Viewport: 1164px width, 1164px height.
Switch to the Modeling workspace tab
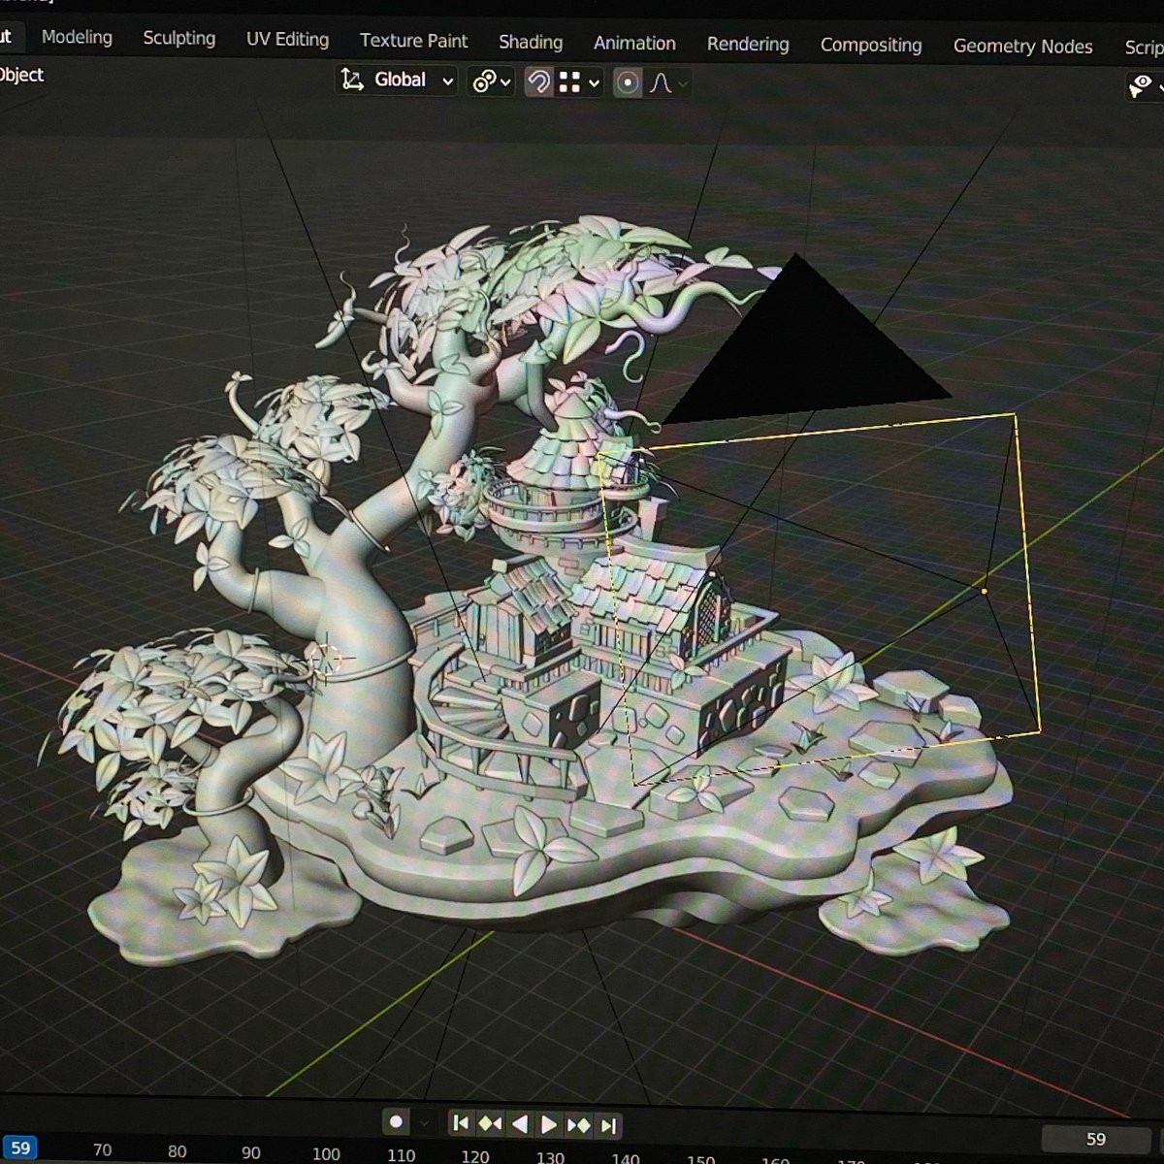(x=77, y=37)
